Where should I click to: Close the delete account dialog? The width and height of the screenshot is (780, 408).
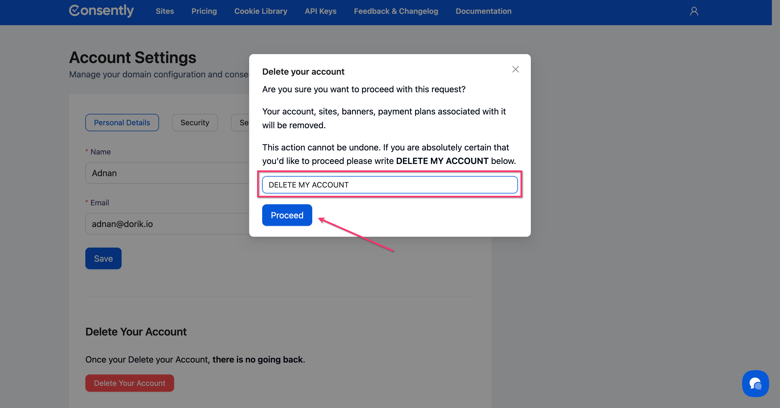coord(515,69)
